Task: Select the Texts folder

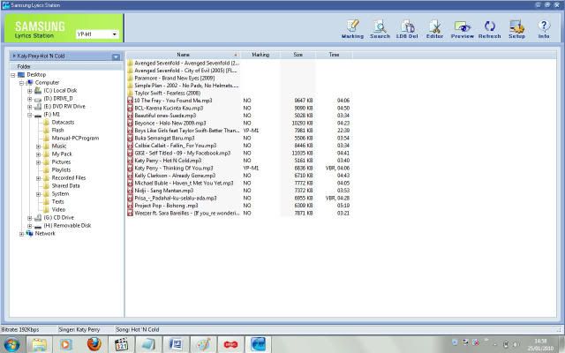Action: [57, 202]
